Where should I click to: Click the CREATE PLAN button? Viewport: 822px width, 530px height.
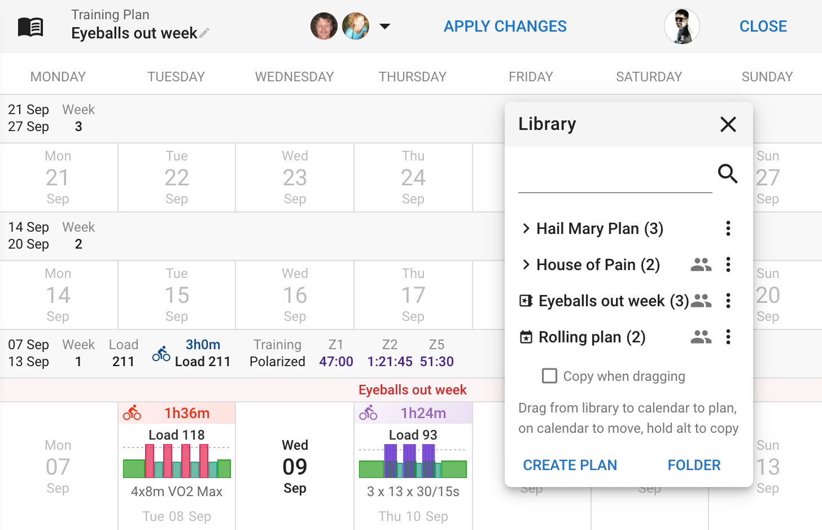point(570,464)
